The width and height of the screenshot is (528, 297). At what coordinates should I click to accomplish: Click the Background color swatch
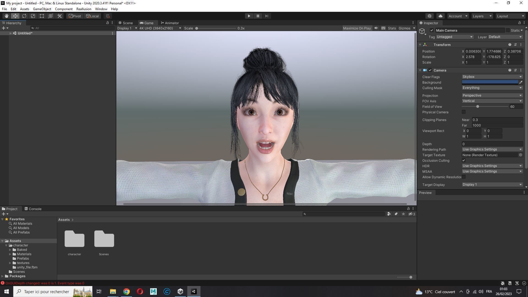click(x=490, y=82)
